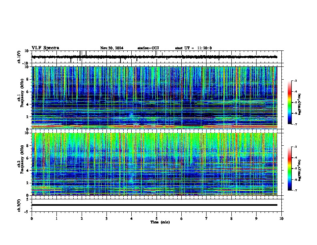Screen dimensions: 317x245
Task: Click the ch.1 colorbar log(PSD) label
Action: [300, 104]
